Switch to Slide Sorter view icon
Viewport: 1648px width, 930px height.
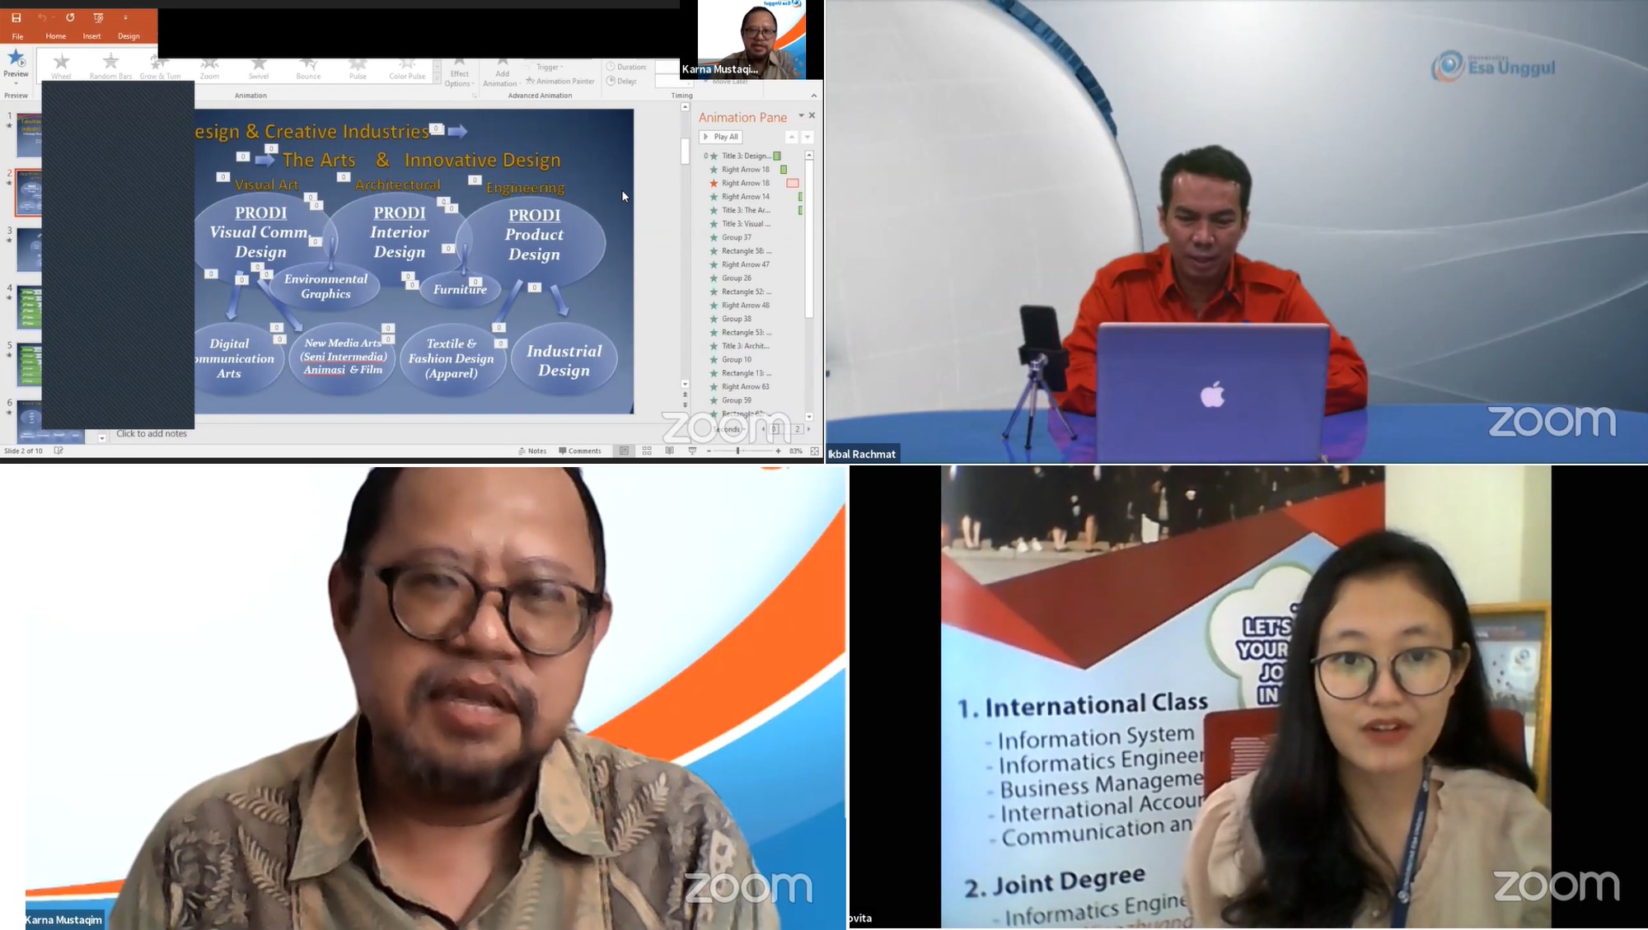pyautogui.click(x=647, y=451)
